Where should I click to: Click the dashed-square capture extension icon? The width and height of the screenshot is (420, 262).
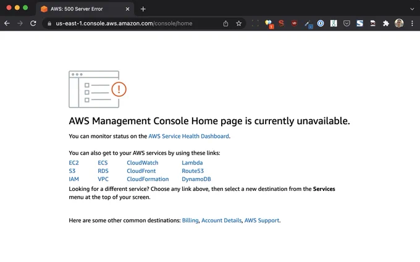[255, 23]
